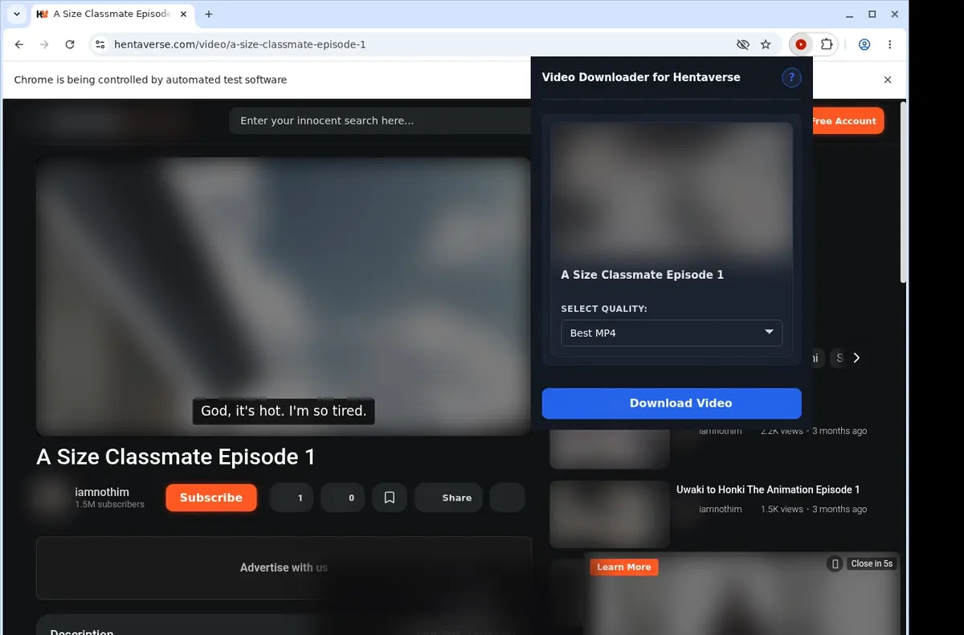Viewport: 964px width, 635px height.
Task: Click the right chevron in category chips
Action: click(x=856, y=358)
